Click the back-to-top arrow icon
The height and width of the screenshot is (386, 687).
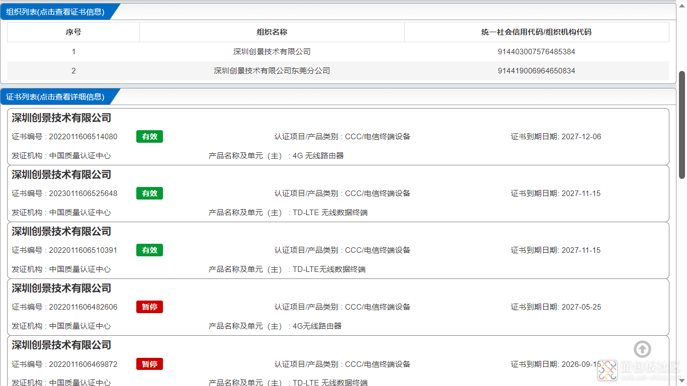point(642,349)
